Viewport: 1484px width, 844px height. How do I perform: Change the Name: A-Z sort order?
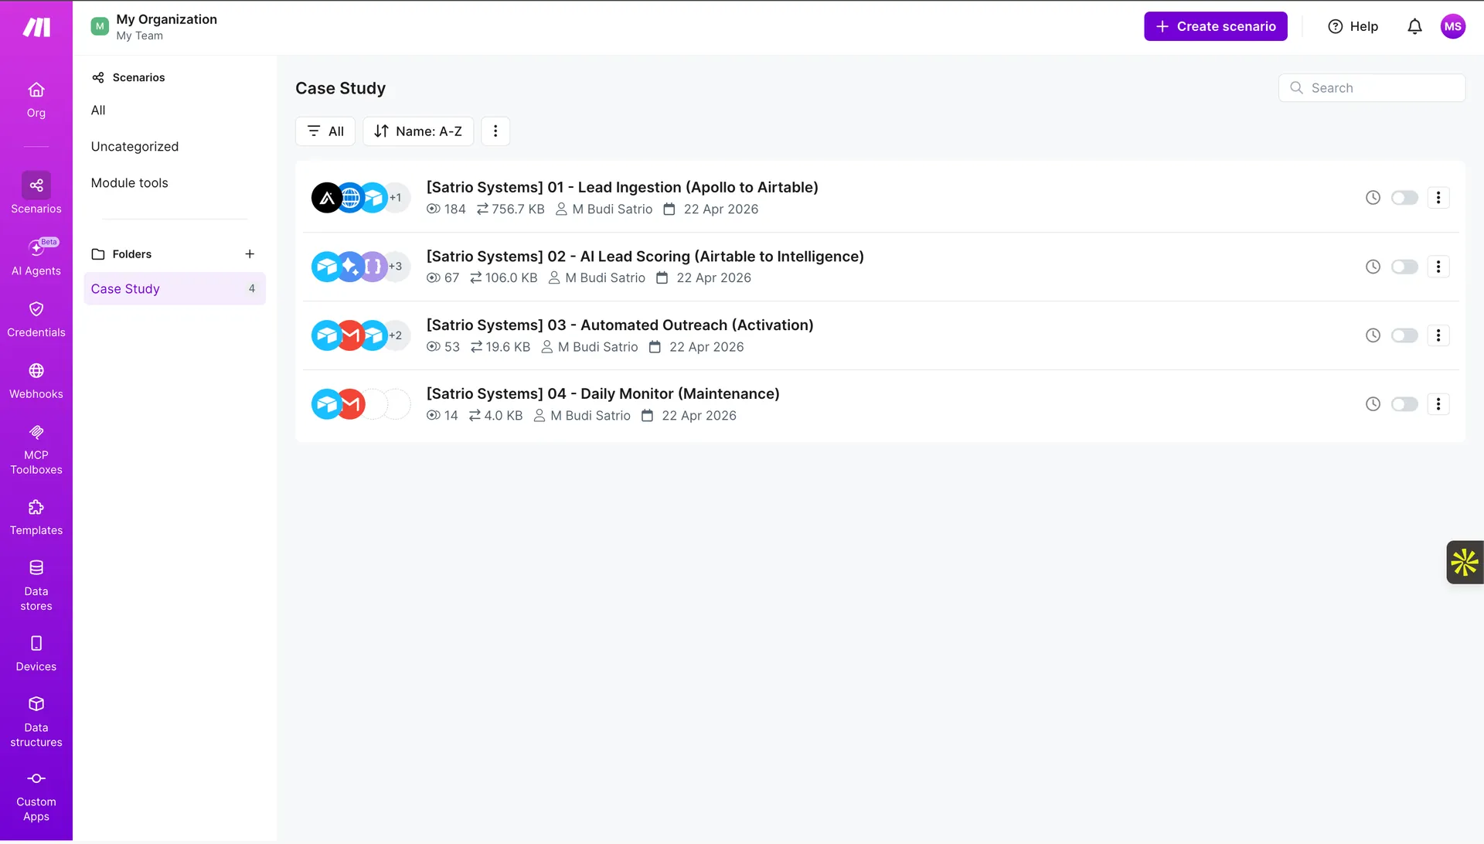(418, 131)
